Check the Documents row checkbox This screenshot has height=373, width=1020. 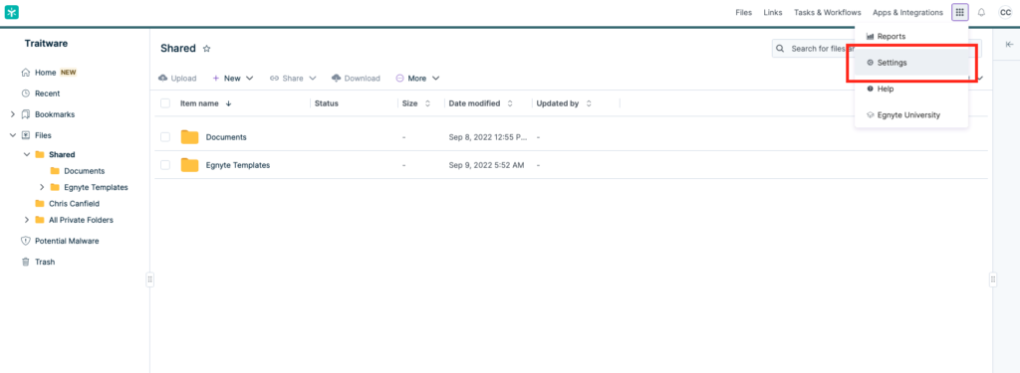(165, 137)
